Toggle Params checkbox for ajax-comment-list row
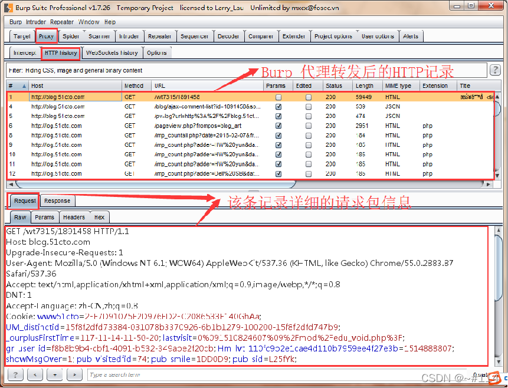The height and width of the screenshot is (388, 508). [278, 107]
